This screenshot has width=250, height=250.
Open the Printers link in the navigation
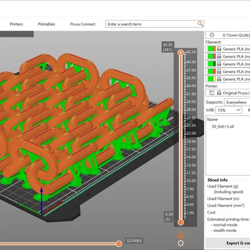coord(16,24)
